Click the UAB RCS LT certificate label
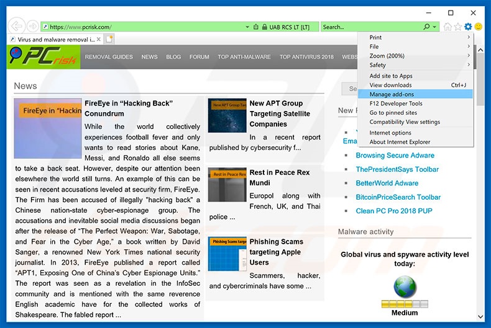Viewport: 491px width, 328px height. [290, 27]
